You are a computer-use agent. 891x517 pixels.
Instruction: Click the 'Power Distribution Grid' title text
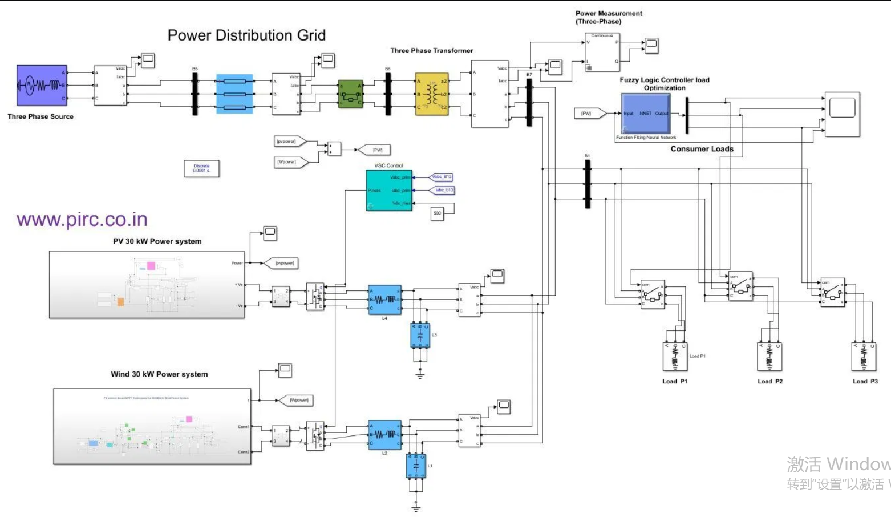(246, 35)
